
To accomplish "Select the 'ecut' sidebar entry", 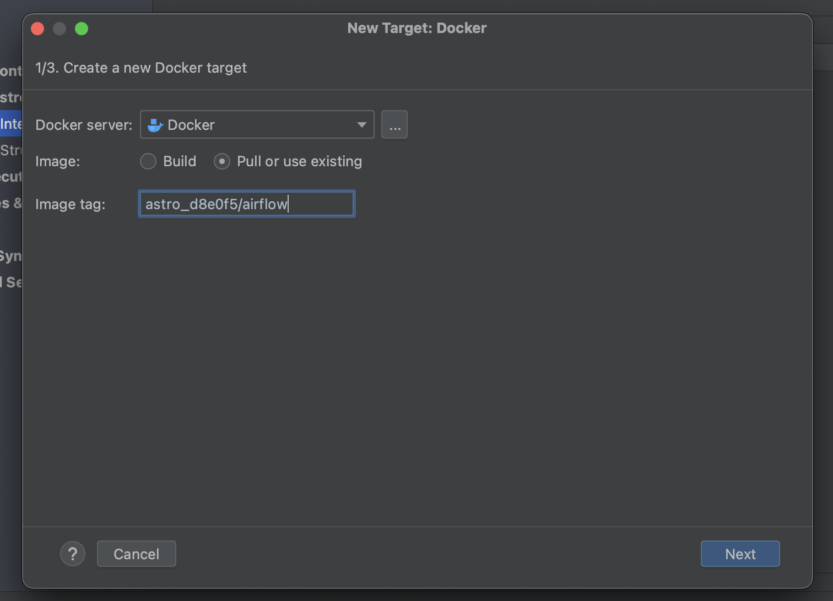I will pyautogui.click(x=10, y=176).
